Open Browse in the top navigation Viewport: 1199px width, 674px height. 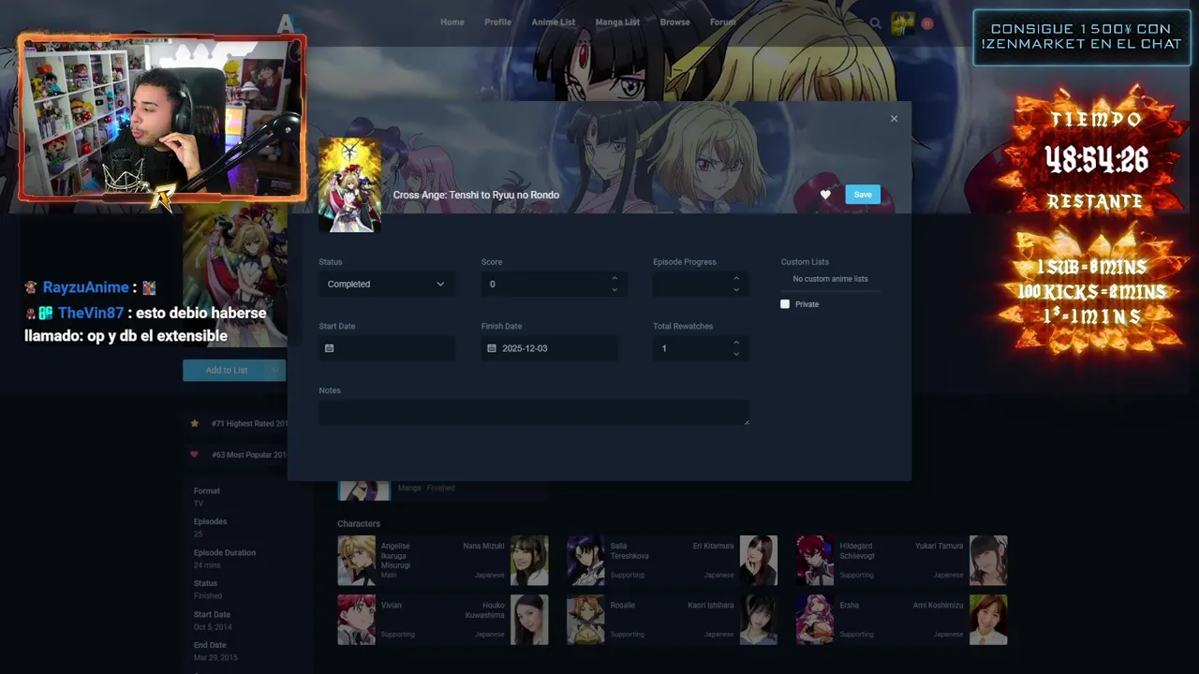[x=674, y=22]
